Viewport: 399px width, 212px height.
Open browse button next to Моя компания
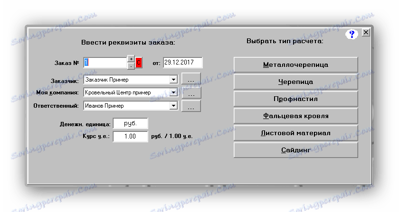pyautogui.click(x=191, y=92)
